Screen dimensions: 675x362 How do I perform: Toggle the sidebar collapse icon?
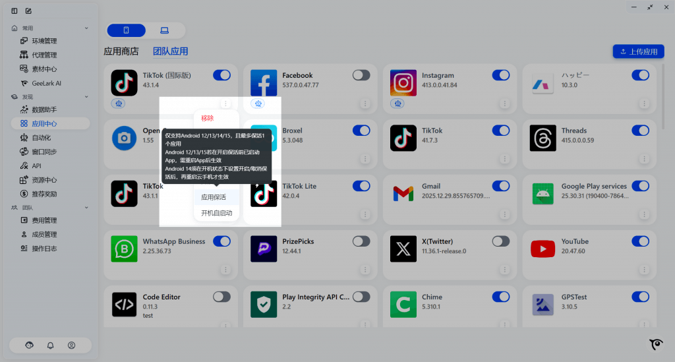tap(15, 11)
